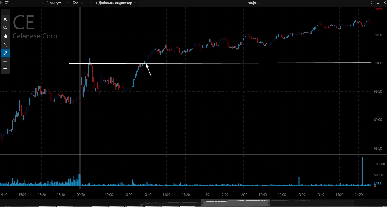Click the 09:30 label on time axis
Viewport: 387px width, 207px height.
[81, 195]
